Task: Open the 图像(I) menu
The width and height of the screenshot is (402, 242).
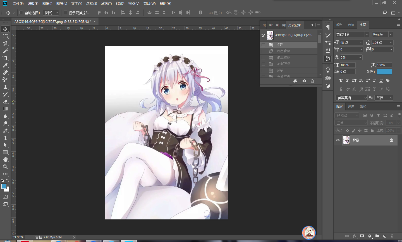Action: [47, 4]
